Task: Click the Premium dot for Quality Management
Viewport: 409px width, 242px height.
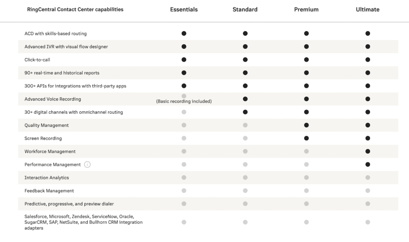Action: pos(306,125)
